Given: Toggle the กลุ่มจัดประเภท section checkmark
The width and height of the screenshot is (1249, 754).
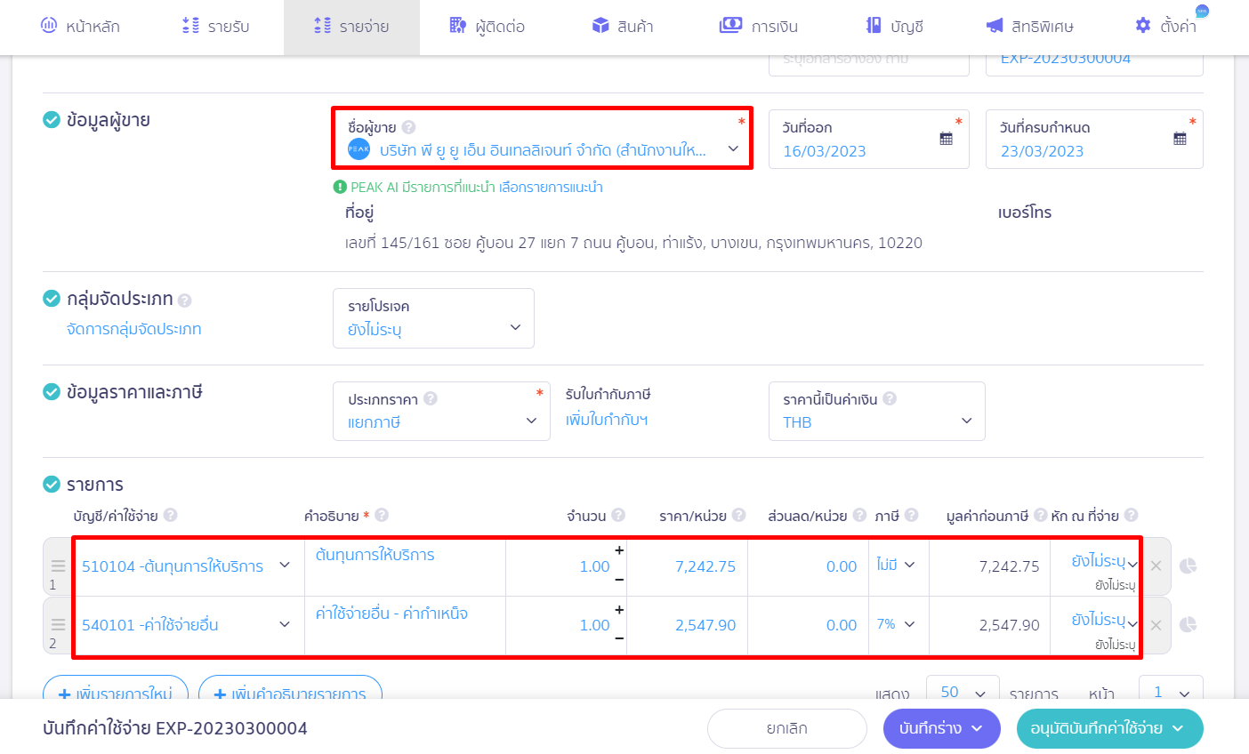Looking at the screenshot, I should [x=52, y=298].
